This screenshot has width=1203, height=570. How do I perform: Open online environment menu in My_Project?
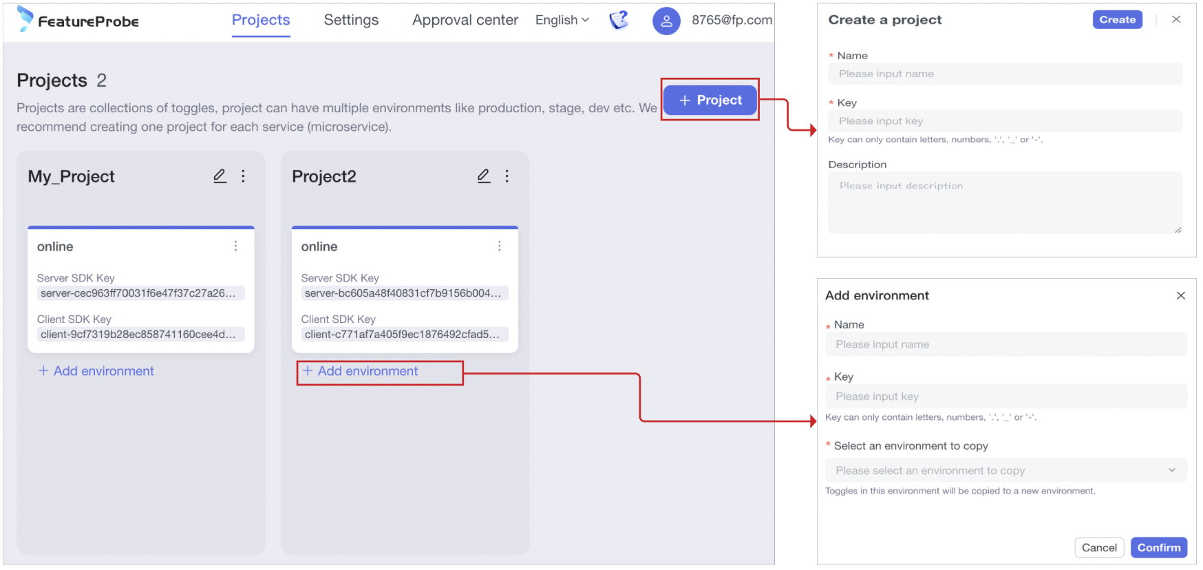[x=235, y=246]
